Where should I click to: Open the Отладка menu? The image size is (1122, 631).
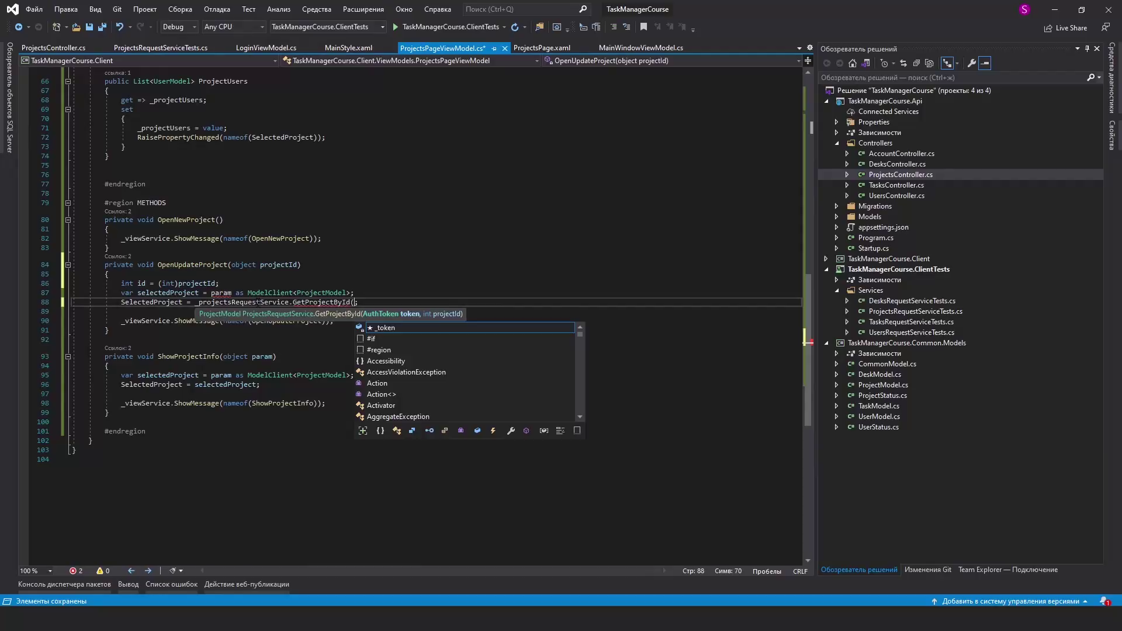pos(217,9)
